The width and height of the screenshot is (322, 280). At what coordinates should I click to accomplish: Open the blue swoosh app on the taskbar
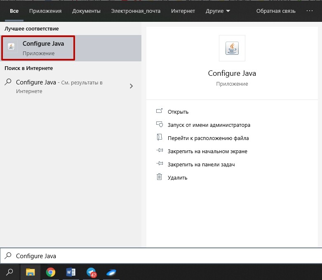click(x=111, y=273)
